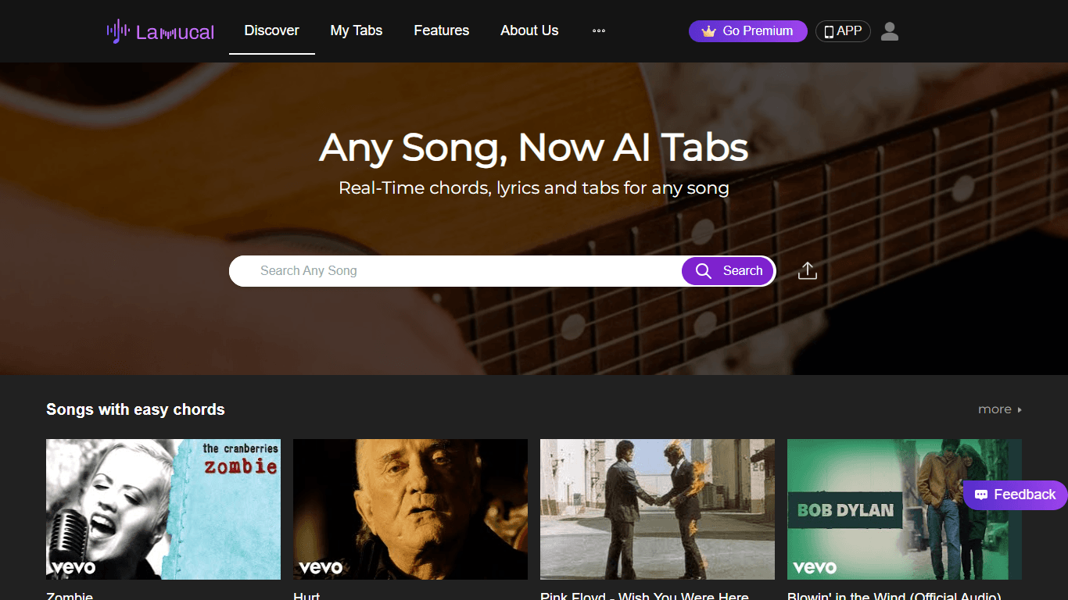
Task: Open the Pink Floyd Wish You Were Here thumbnail
Action: click(658, 509)
